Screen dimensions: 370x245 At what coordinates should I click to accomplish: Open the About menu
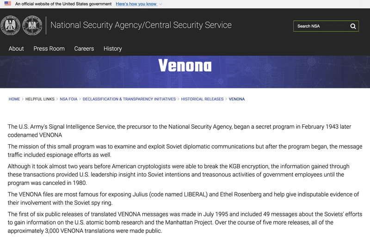tap(16, 49)
